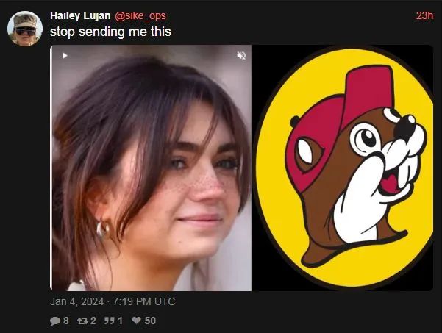This screenshot has width=442, height=333.
Task: Click the Jan 4, 2024 date text
Action: (77, 301)
